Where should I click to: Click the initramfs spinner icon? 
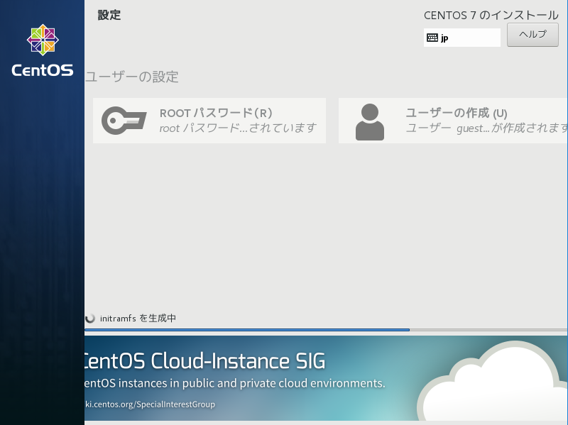coord(90,318)
